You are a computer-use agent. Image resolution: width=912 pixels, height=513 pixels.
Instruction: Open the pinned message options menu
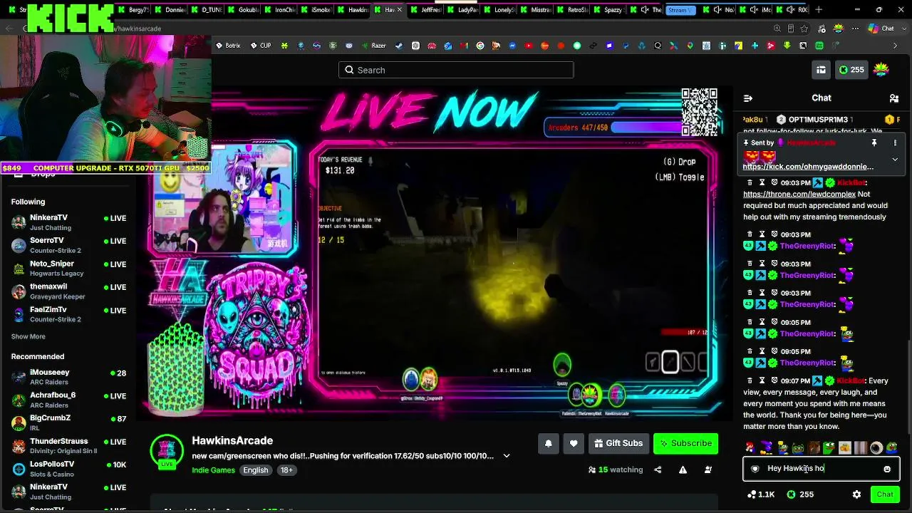(x=895, y=143)
